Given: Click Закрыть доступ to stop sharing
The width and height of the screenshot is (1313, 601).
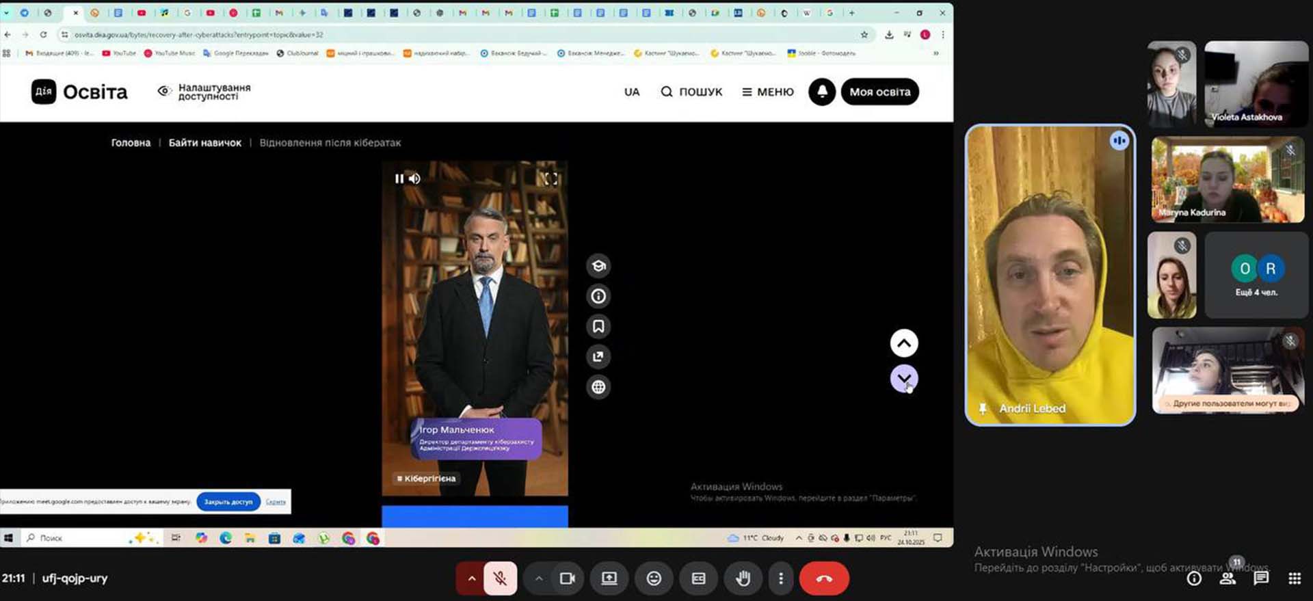Looking at the screenshot, I should (228, 502).
